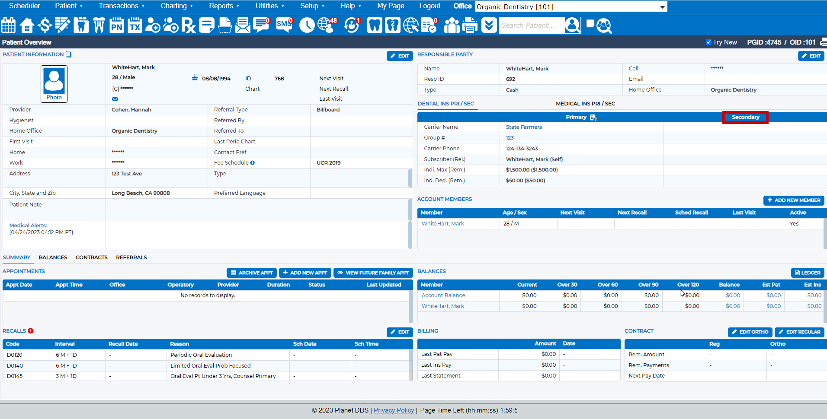
Task: Edit the Patient Information section
Action: (400, 56)
